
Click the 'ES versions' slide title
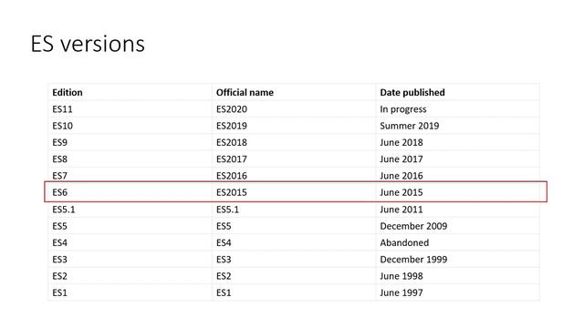coord(88,44)
